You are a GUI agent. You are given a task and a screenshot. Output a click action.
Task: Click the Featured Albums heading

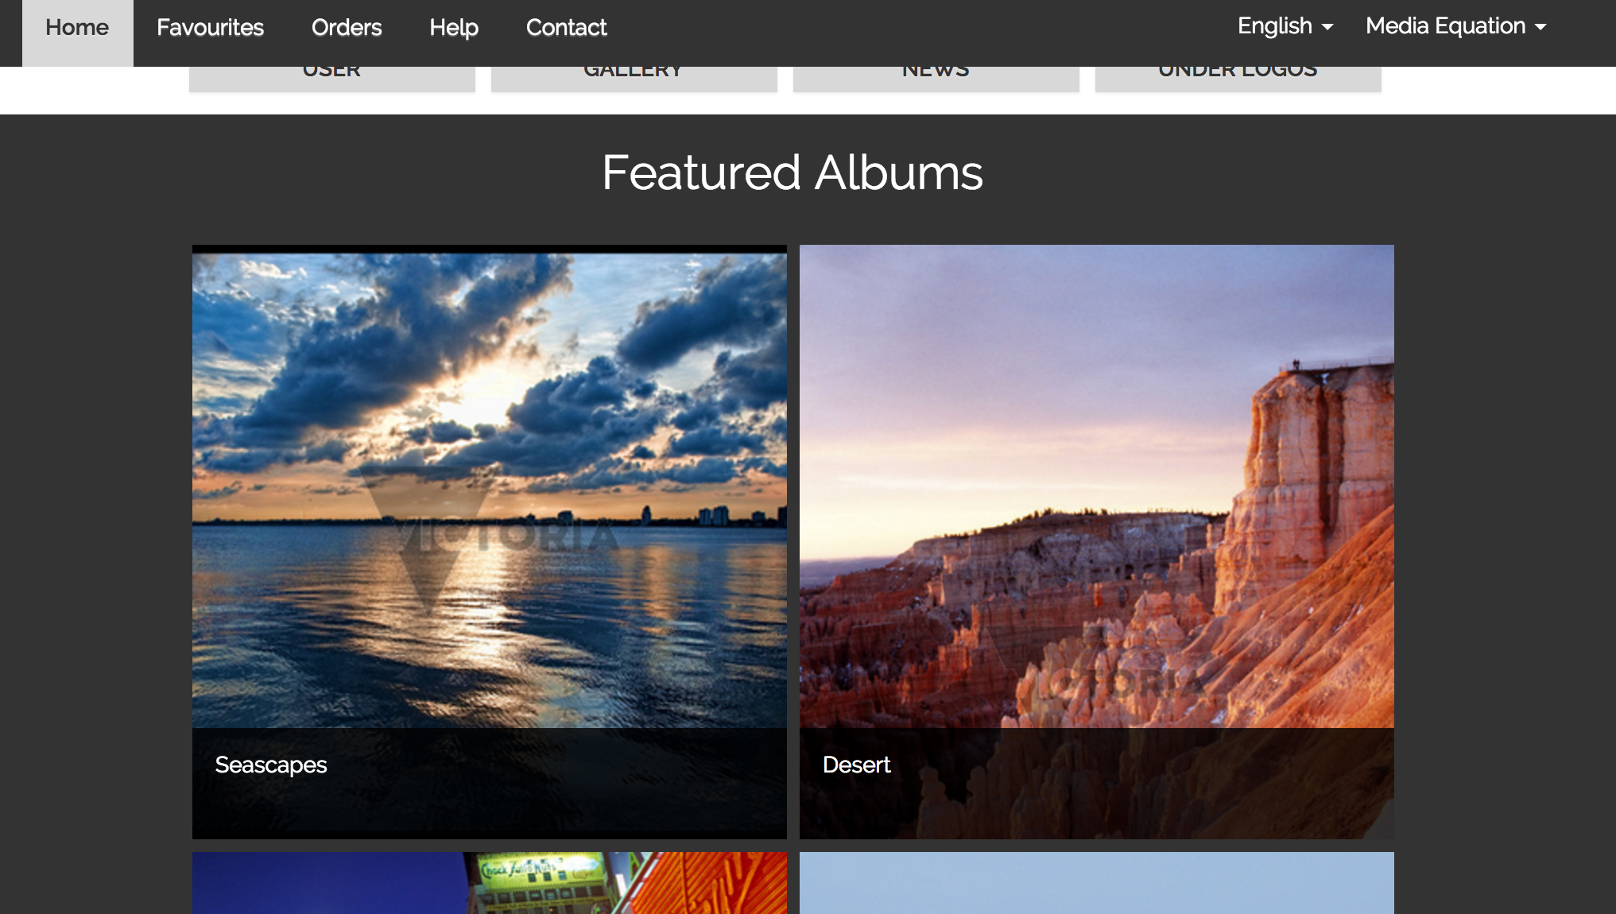(792, 172)
